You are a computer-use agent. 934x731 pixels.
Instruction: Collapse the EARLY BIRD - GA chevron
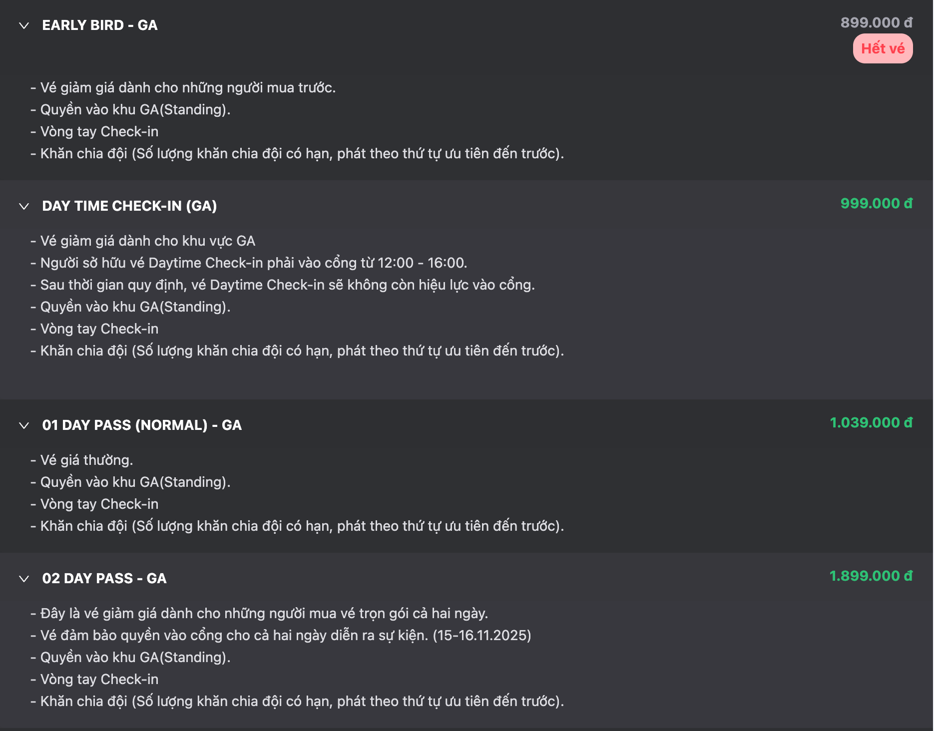24,25
